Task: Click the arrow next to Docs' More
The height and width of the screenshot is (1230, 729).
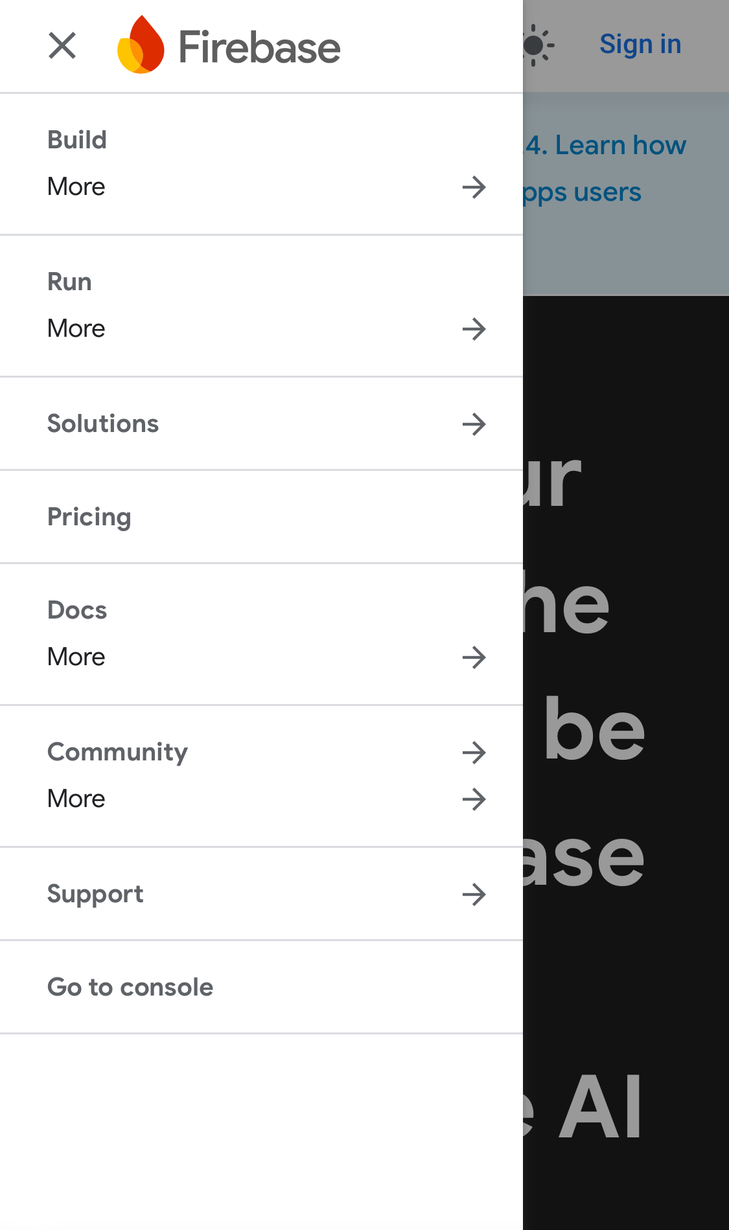Action: click(474, 658)
